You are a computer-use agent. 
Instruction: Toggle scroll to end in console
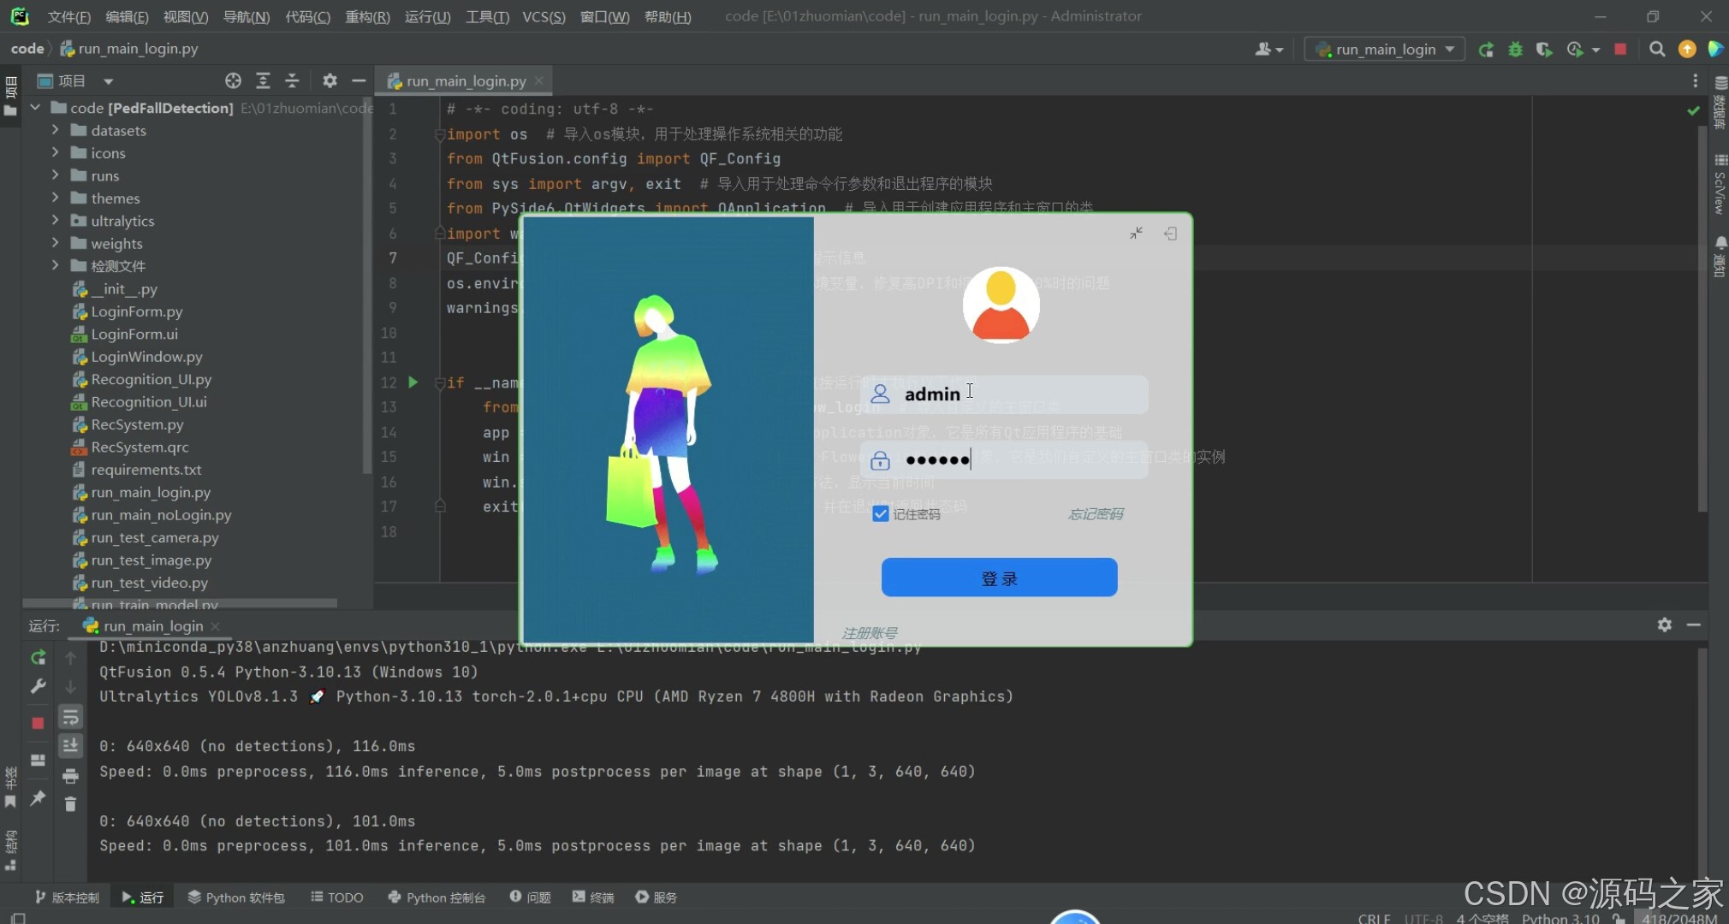[x=70, y=746]
